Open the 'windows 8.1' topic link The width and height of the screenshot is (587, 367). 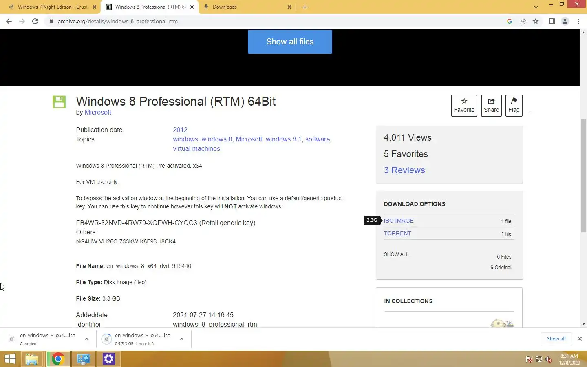284,139
